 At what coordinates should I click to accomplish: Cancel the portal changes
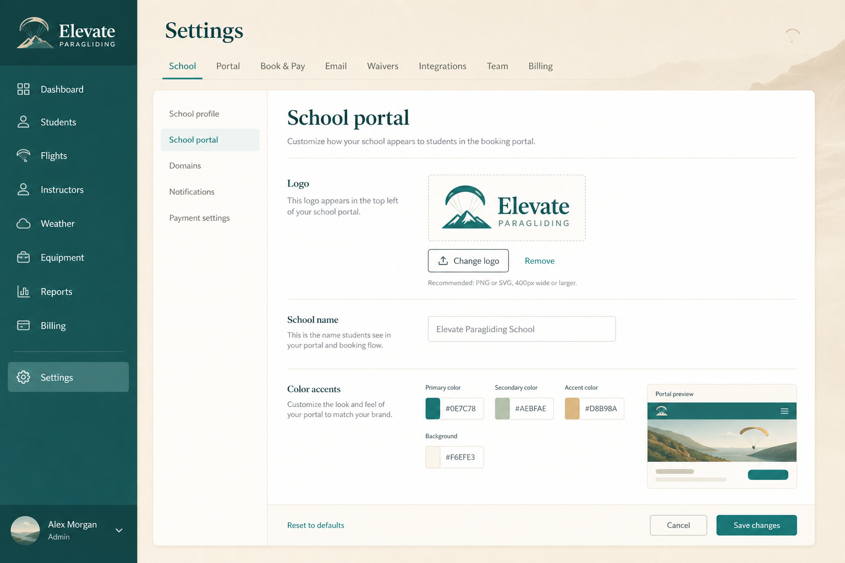[x=678, y=525]
